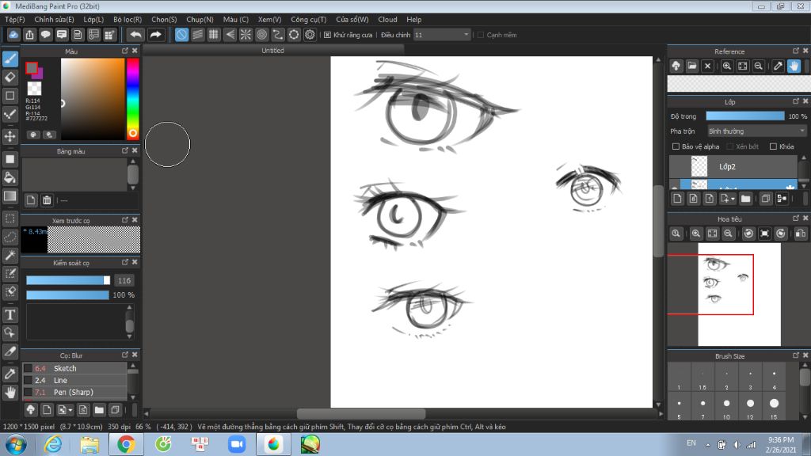Switch to the Untitled canvas tab

pyautogui.click(x=272, y=51)
